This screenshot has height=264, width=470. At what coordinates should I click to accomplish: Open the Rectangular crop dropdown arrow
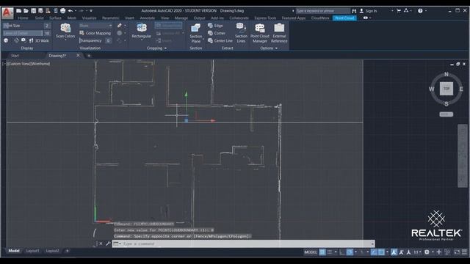(x=142, y=40)
